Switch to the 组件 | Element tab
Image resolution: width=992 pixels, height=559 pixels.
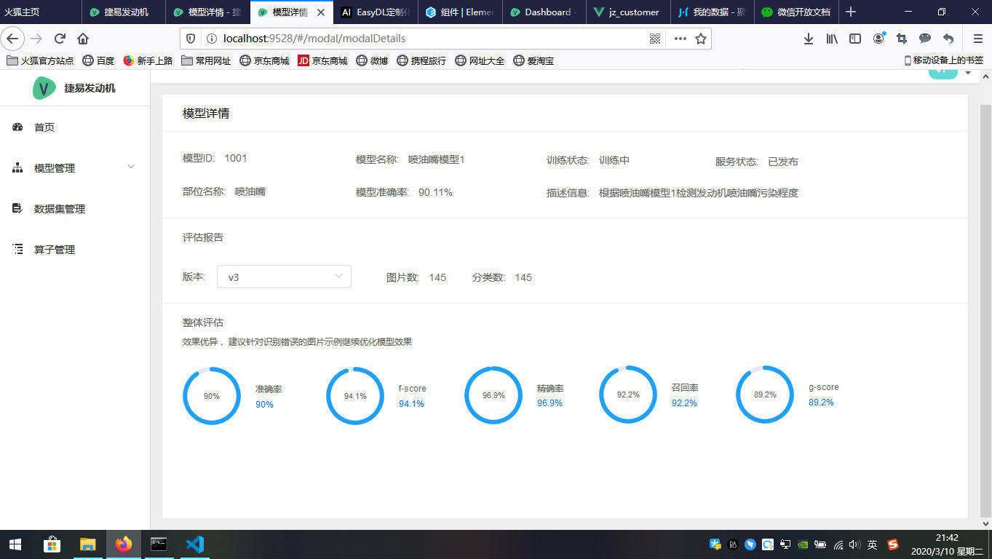(460, 12)
